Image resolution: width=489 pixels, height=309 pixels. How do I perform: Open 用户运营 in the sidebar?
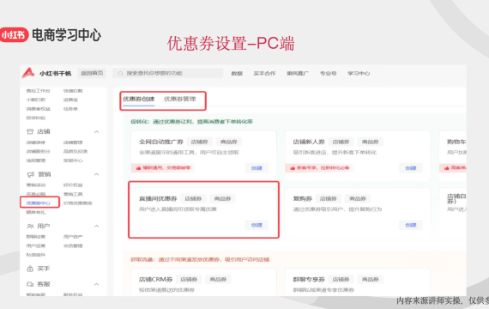pyautogui.click(x=36, y=245)
